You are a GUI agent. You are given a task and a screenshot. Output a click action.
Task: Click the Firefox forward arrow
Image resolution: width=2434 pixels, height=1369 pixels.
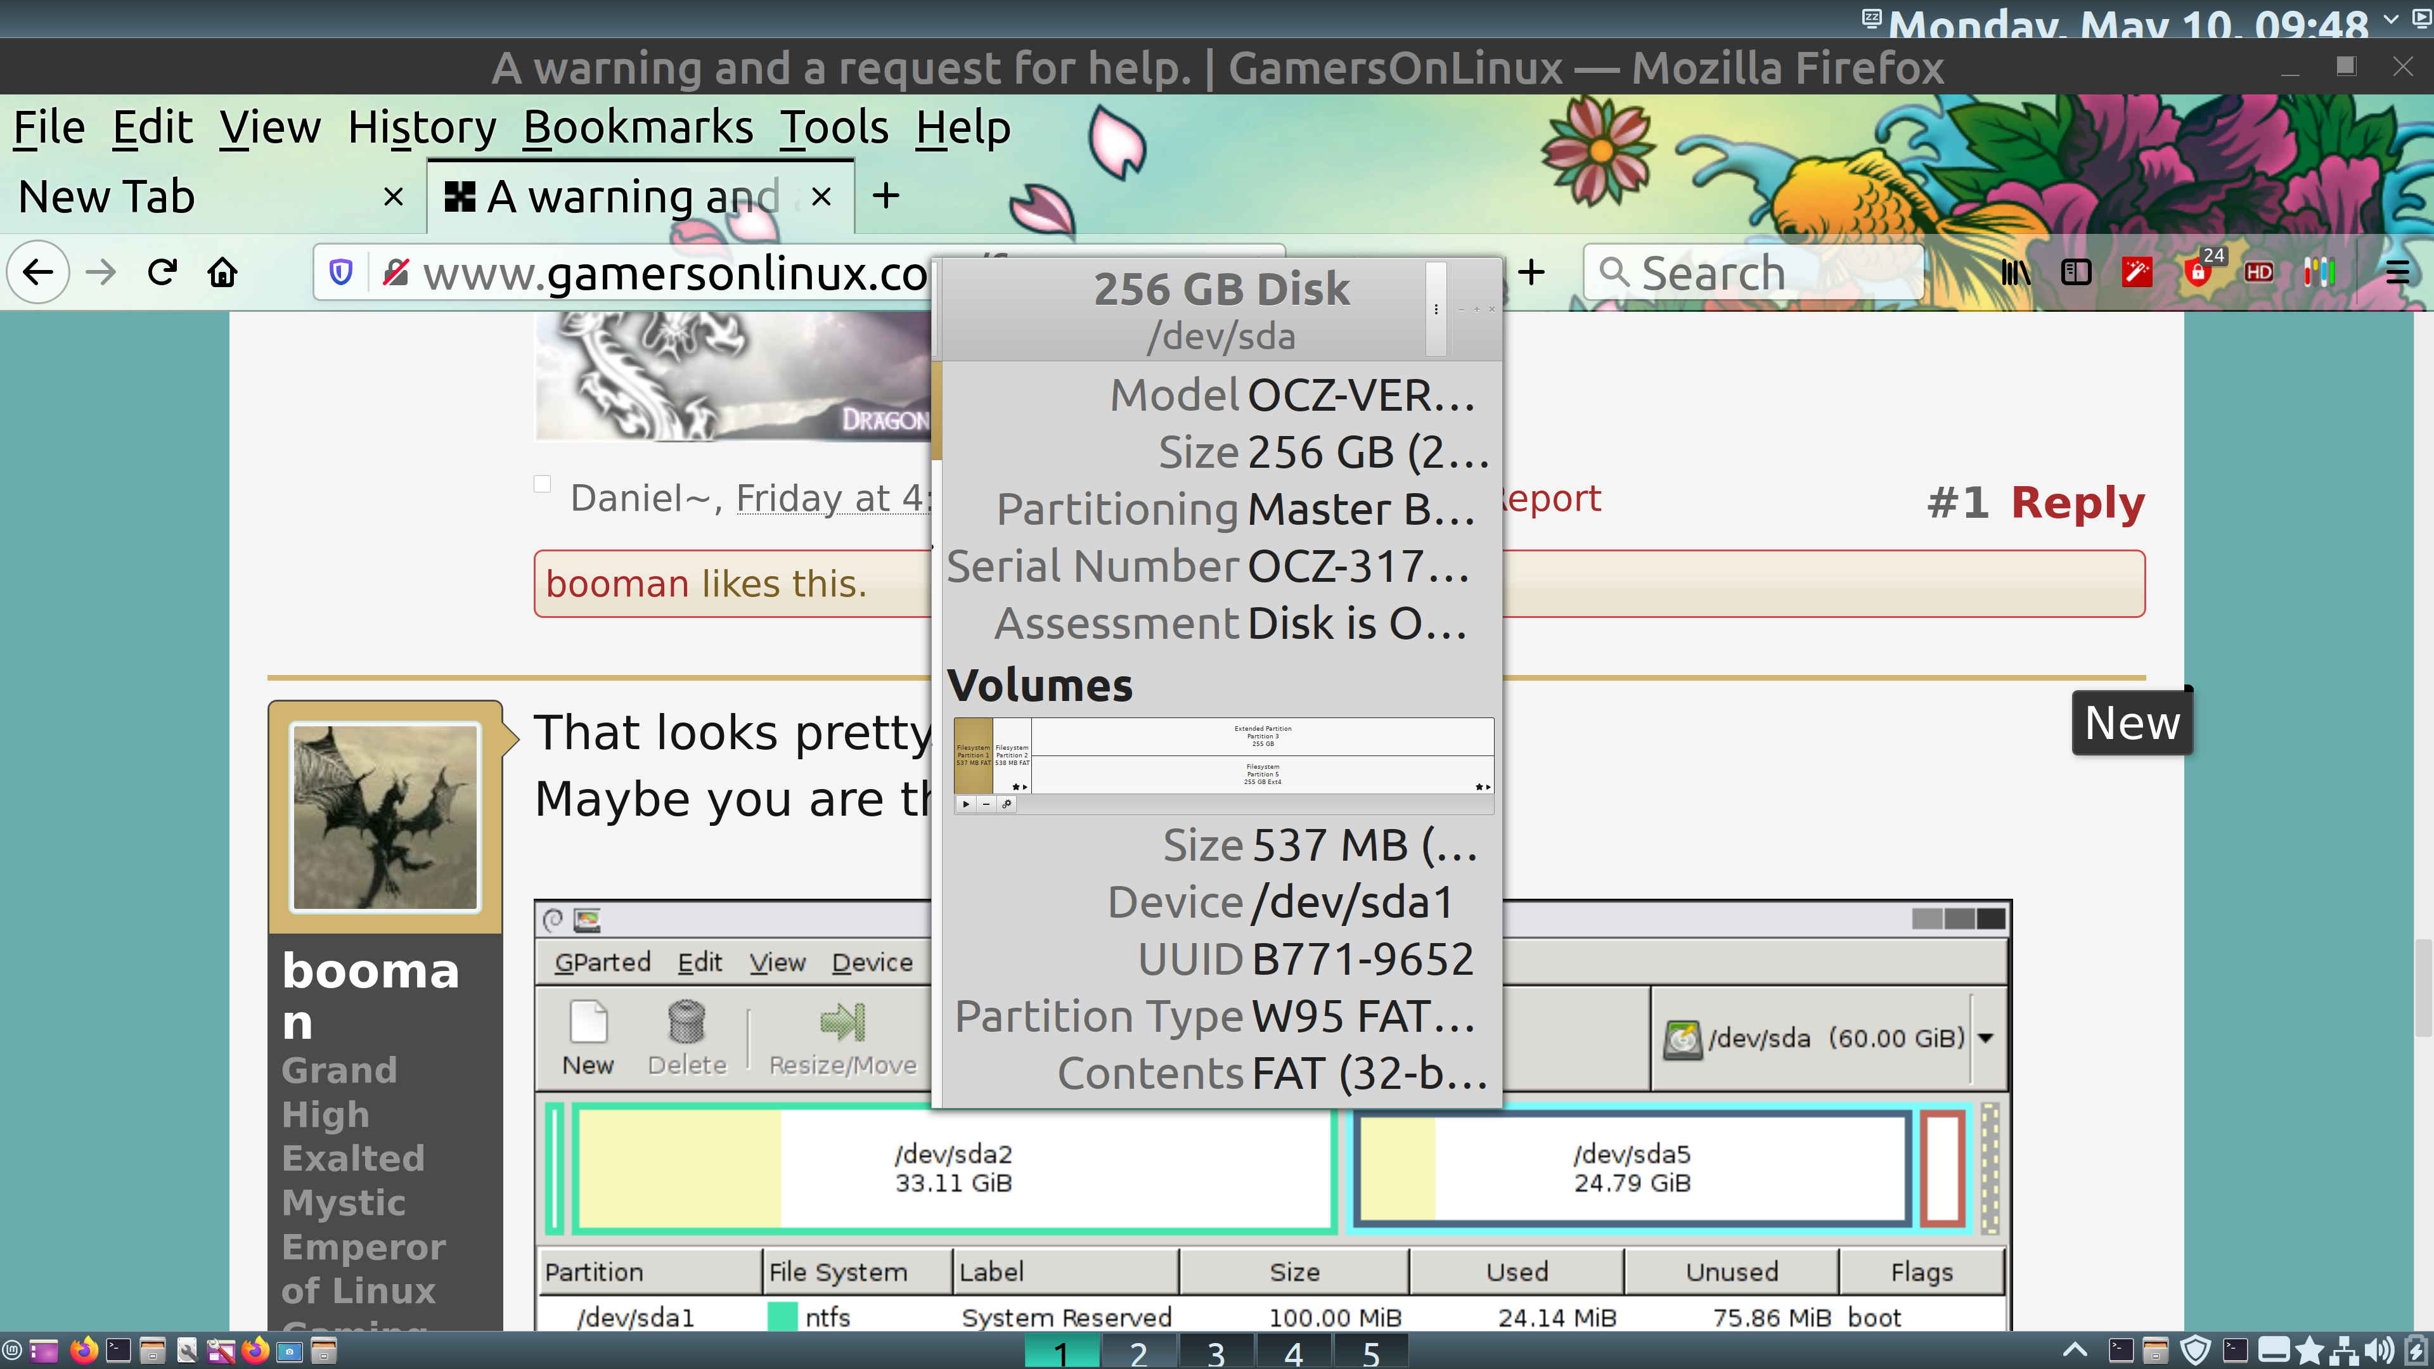[100, 273]
